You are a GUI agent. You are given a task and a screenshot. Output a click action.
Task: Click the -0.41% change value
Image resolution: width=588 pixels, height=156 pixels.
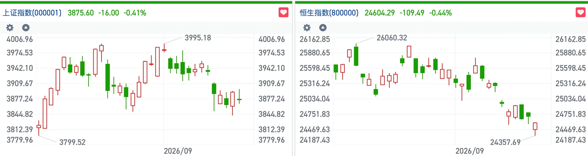point(135,13)
